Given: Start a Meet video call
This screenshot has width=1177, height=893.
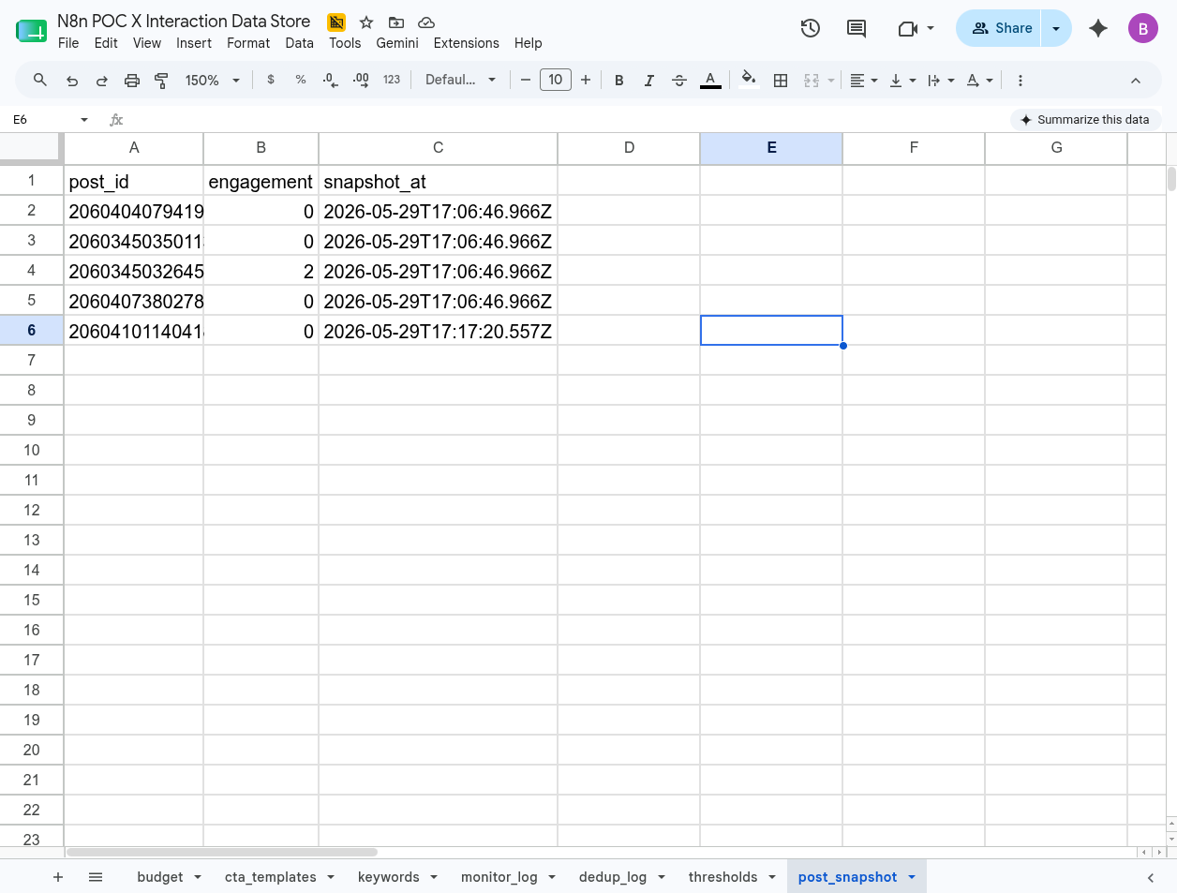Looking at the screenshot, I should (x=907, y=28).
